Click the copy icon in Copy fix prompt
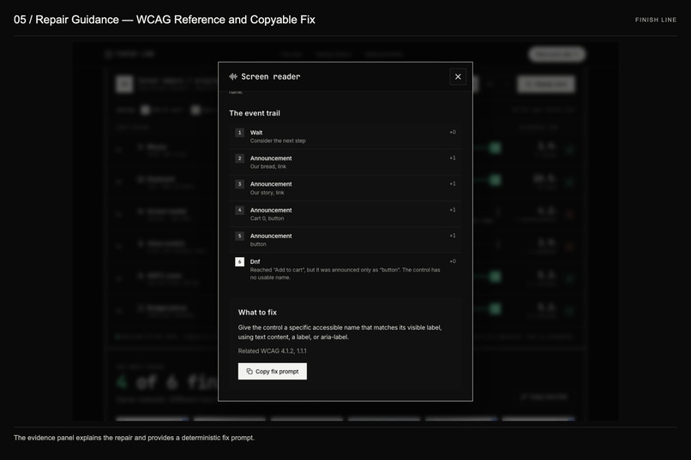 (249, 371)
